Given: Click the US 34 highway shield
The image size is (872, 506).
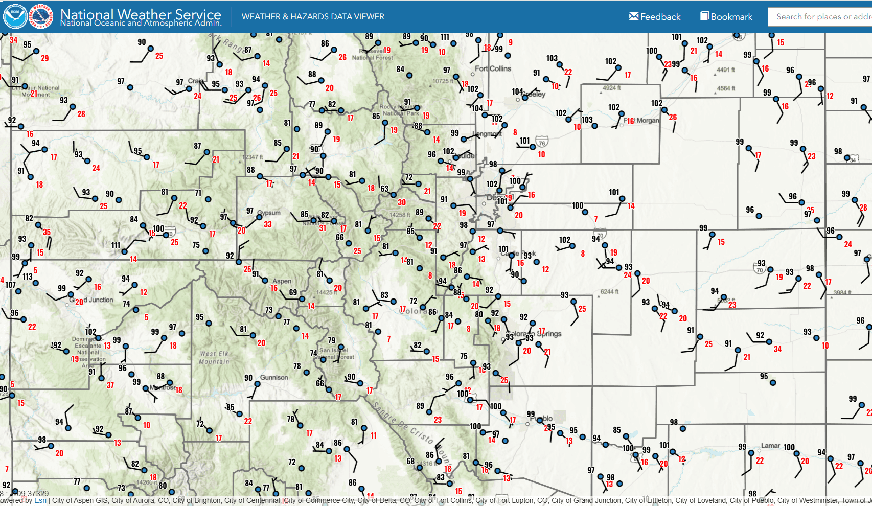Looking at the screenshot, I should [x=852, y=159].
